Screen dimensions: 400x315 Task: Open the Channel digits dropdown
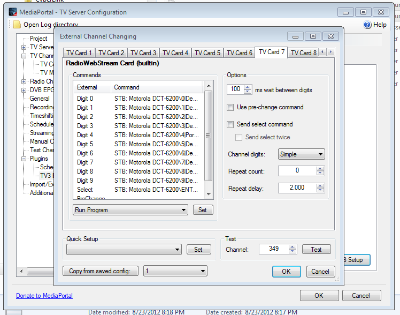pyautogui.click(x=302, y=154)
